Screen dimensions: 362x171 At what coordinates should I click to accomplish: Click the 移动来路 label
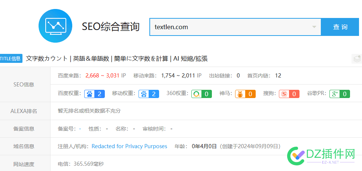[145, 76]
